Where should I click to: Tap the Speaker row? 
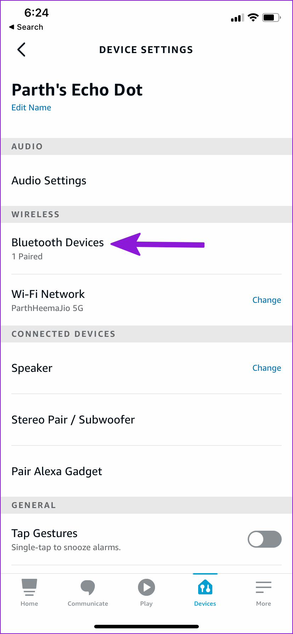(106, 368)
